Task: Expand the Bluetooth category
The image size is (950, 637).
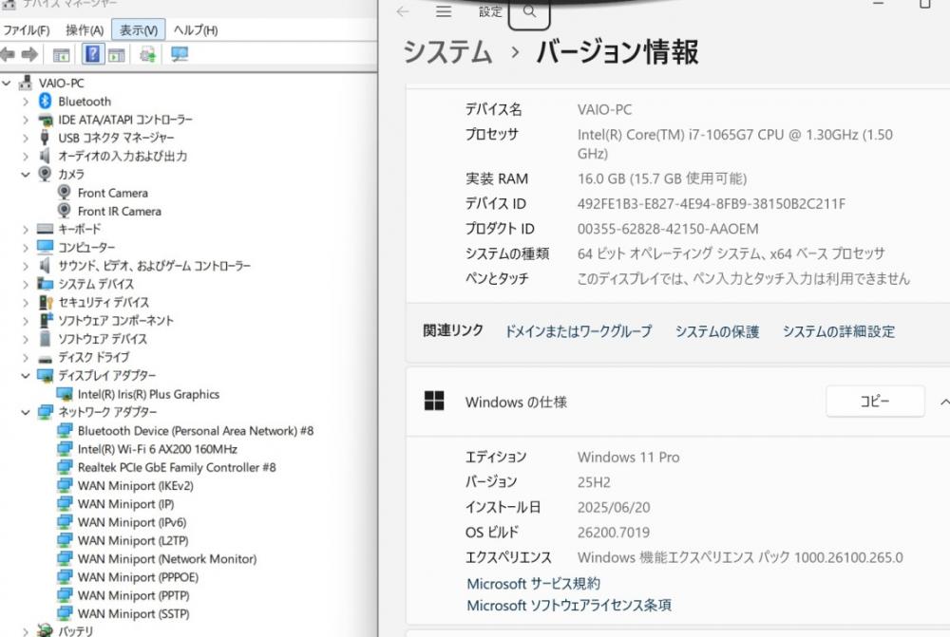Action: [26, 102]
